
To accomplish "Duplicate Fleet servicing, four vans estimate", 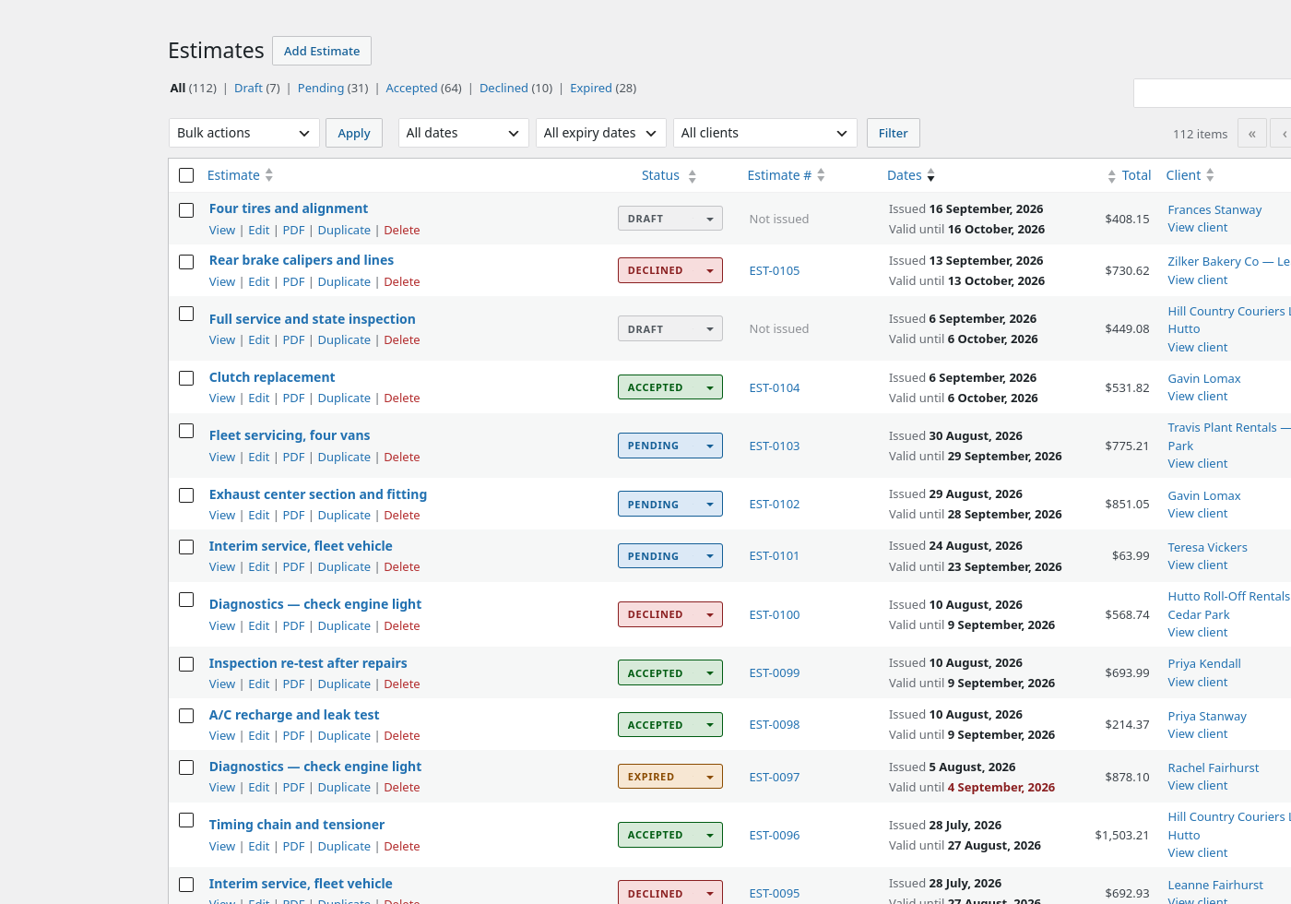I will [344, 458].
